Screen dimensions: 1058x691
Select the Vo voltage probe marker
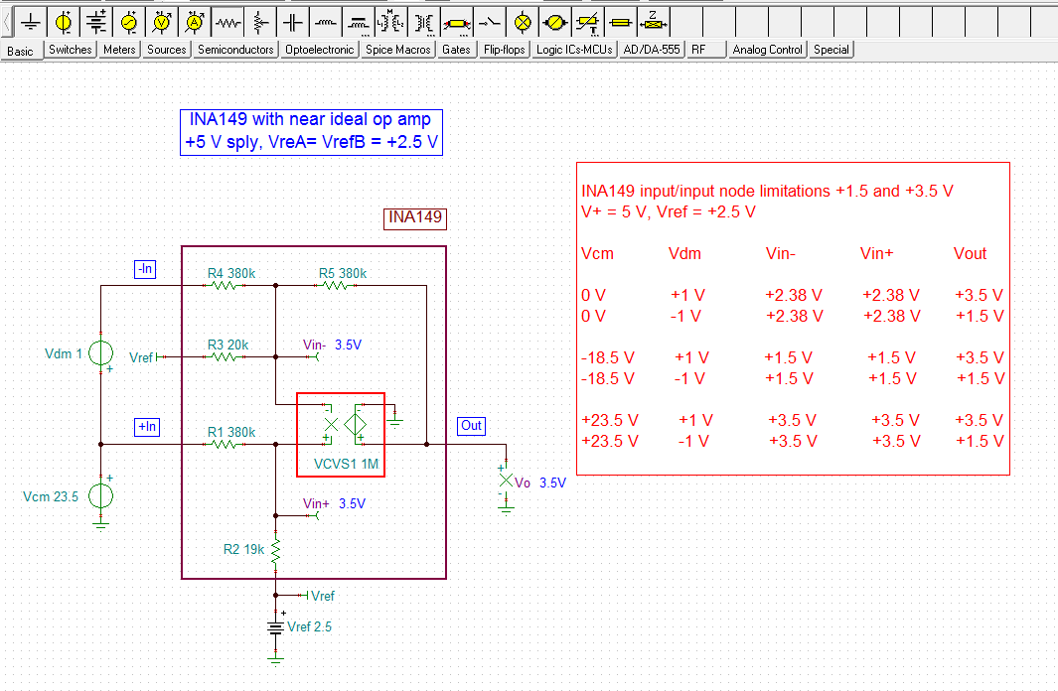pyautogui.click(x=506, y=481)
